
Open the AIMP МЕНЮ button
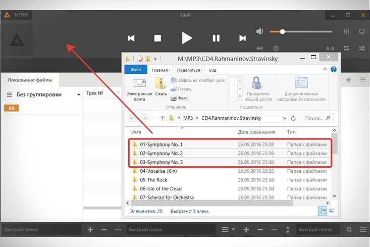pyautogui.click(x=17, y=15)
